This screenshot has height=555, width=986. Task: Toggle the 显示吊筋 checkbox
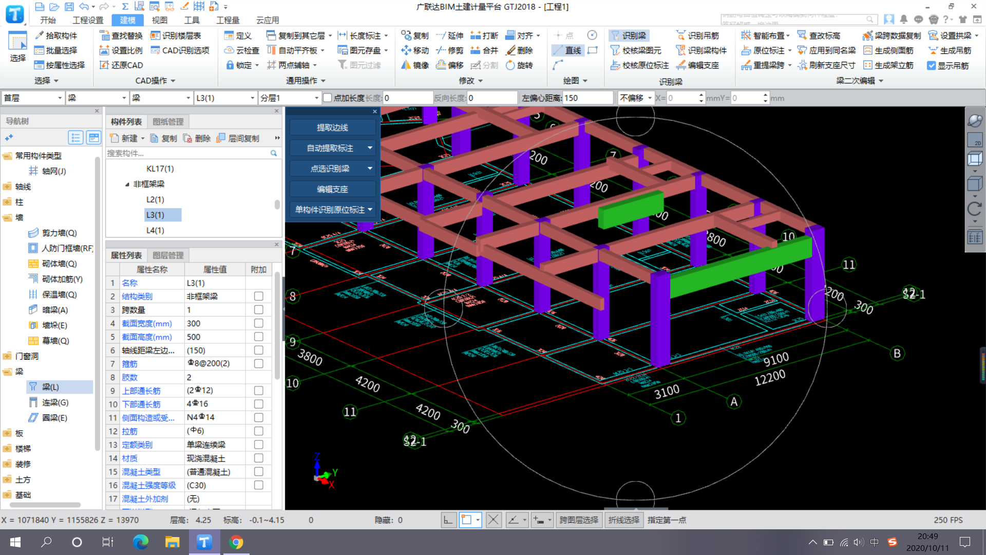tap(931, 66)
